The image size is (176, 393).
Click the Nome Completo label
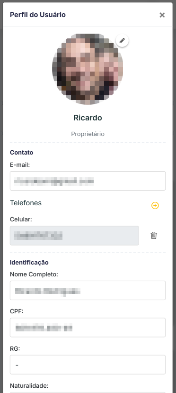coord(34,274)
